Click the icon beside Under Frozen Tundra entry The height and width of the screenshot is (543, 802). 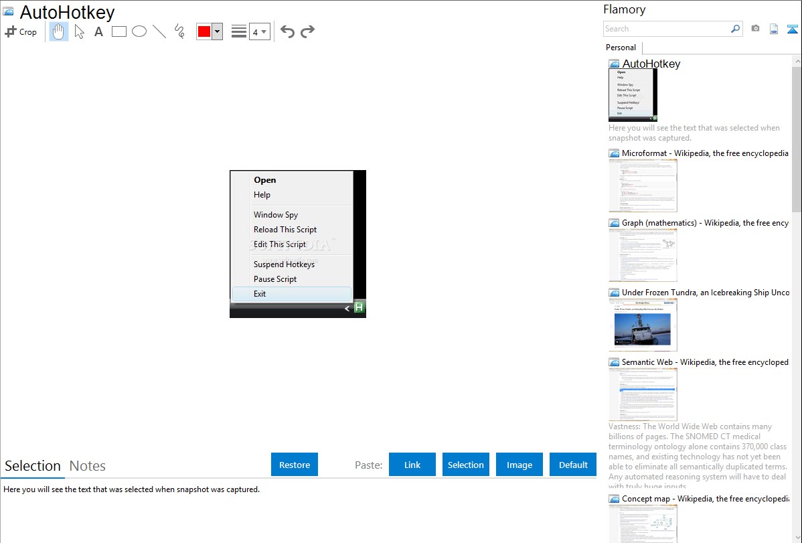(615, 293)
